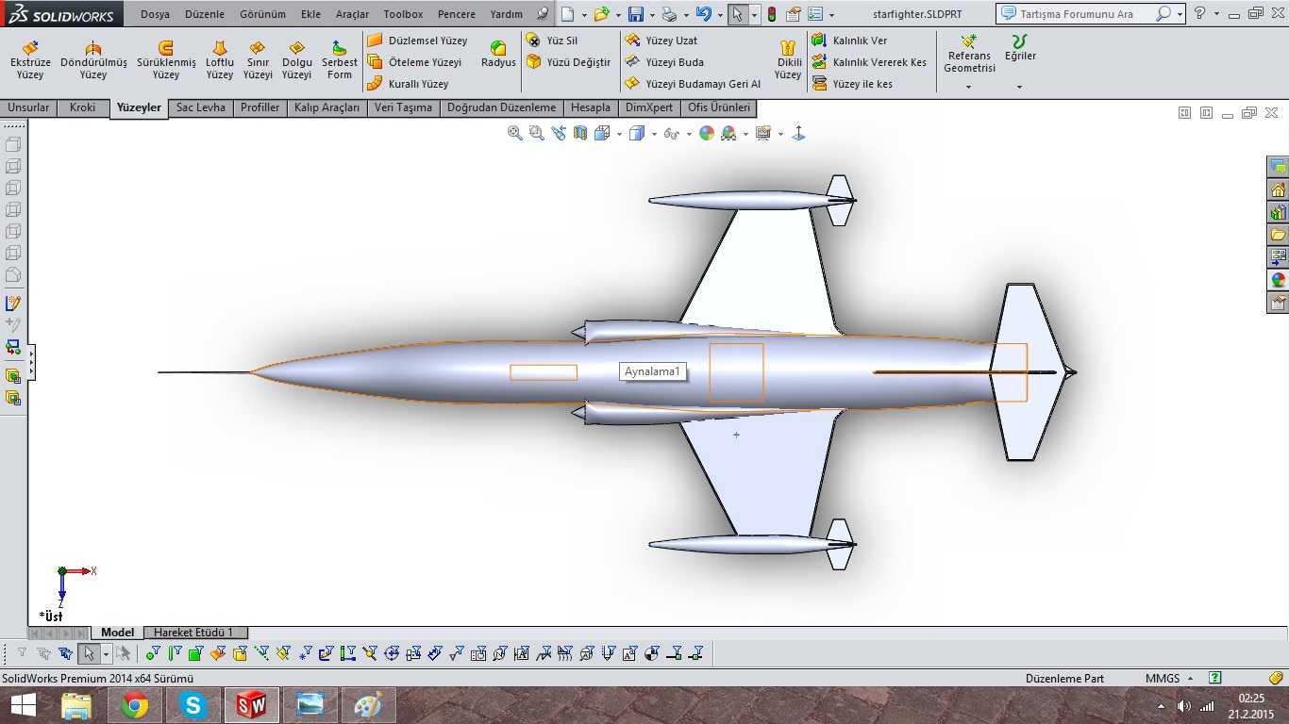
Task: Open the Yardım menu
Action: point(506,14)
